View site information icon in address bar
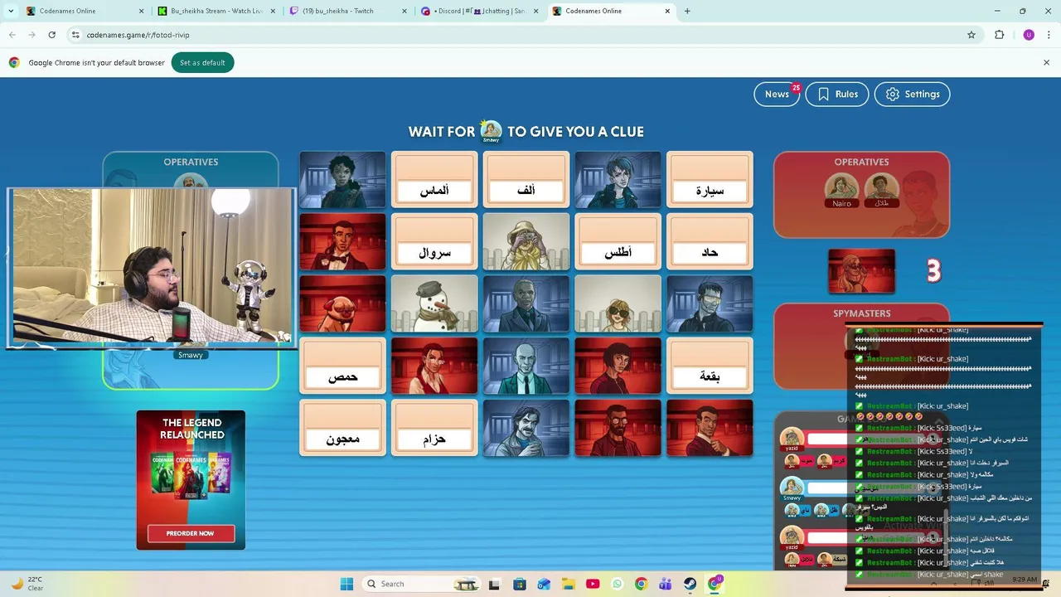The height and width of the screenshot is (597, 1061). click(75, 35)
